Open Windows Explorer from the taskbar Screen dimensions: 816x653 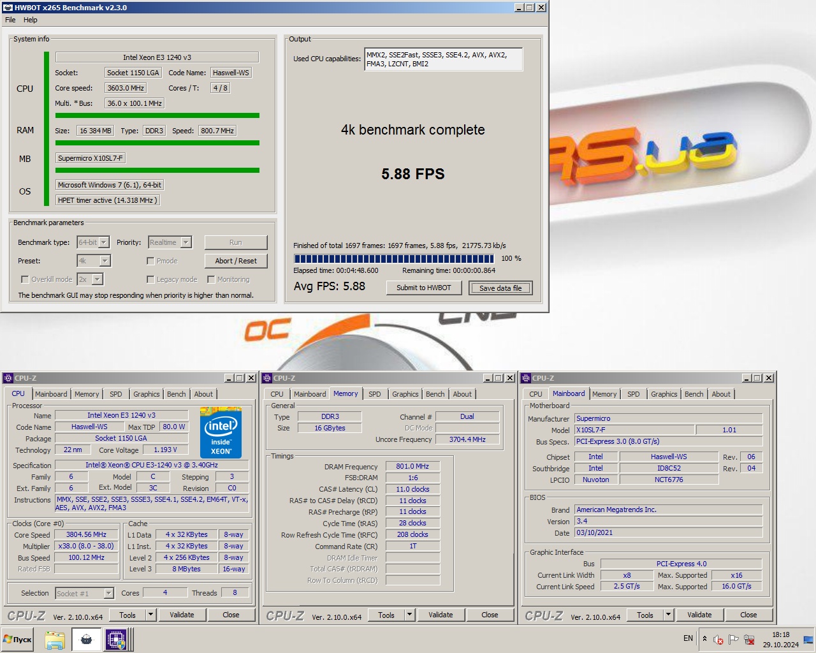[x=55, y=640]
